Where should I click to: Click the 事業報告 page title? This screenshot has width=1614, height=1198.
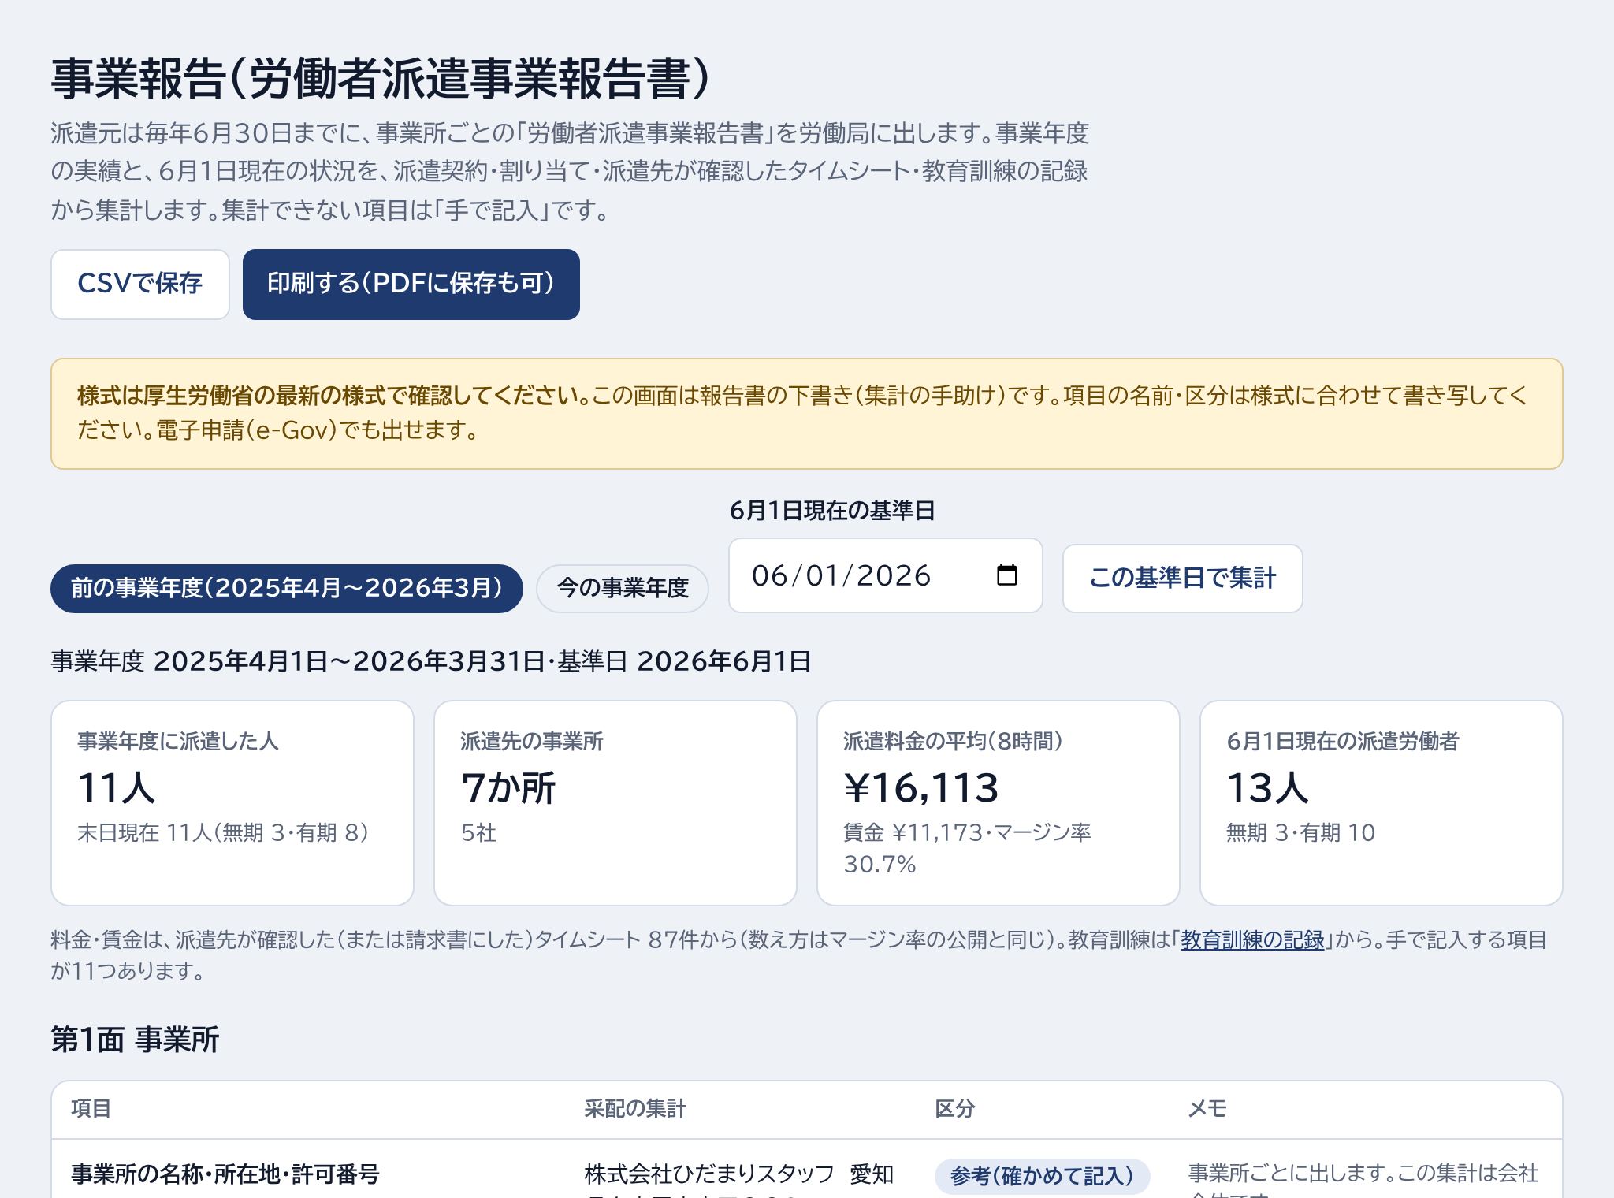coord(381,80)
